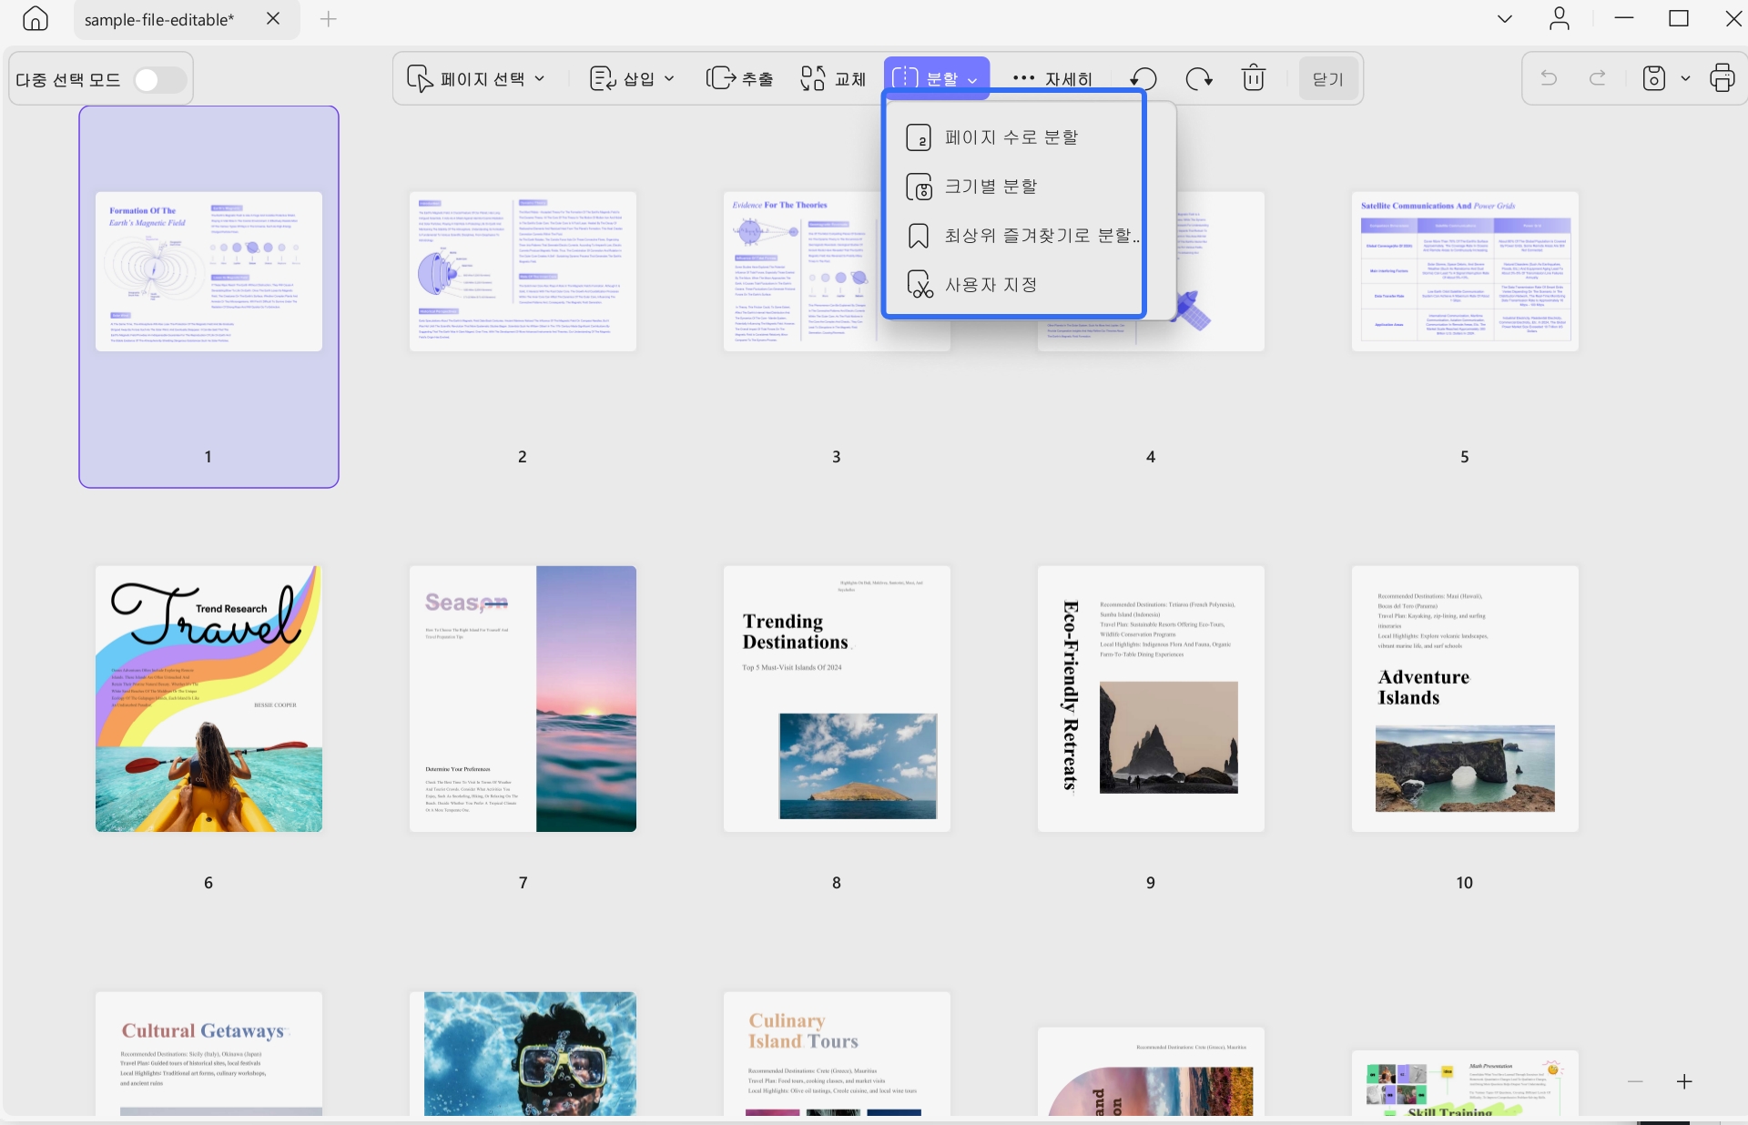Image resolution: width=1748 pixels, height=1125 pixels.
Task: Select page 5 Satellite Communications thumbnail
Action: tap(1465, 271)
